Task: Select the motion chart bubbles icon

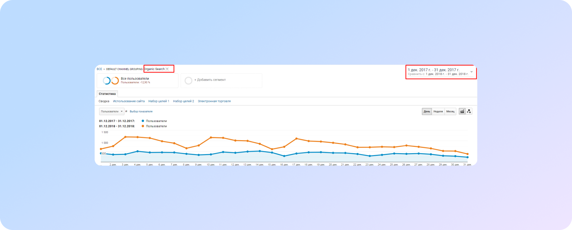Action: [469, 111]
